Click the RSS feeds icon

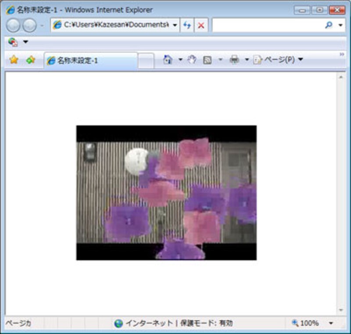pos(208,60)
